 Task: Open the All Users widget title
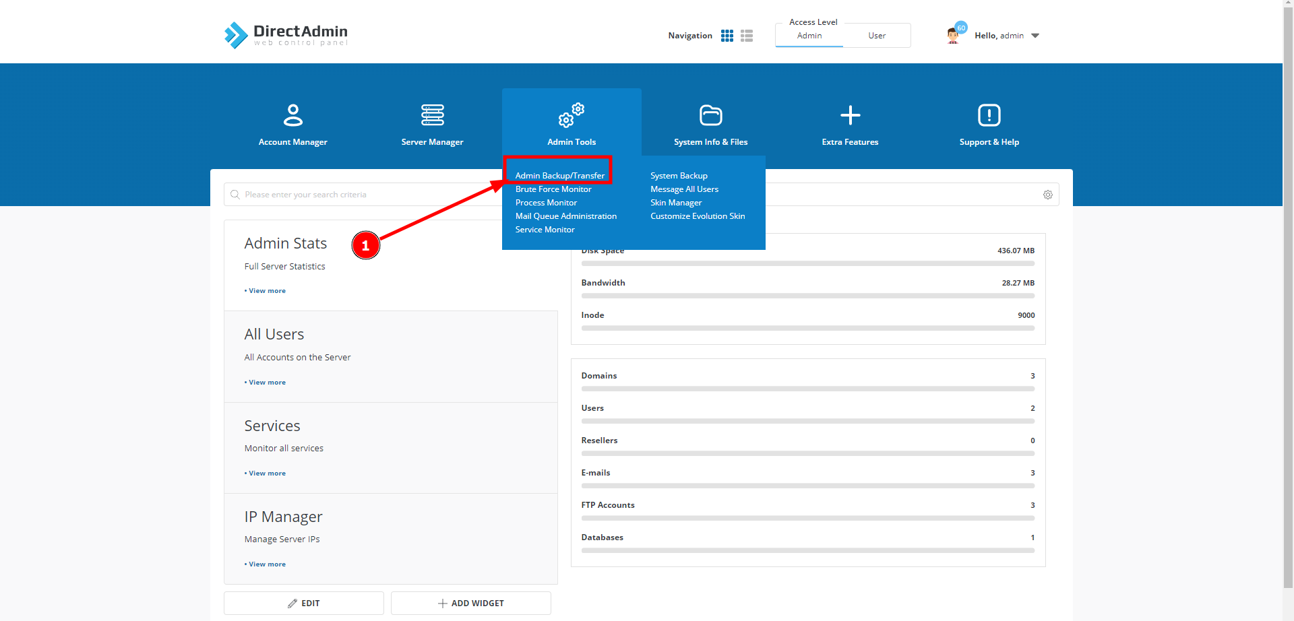pos(274,334)
